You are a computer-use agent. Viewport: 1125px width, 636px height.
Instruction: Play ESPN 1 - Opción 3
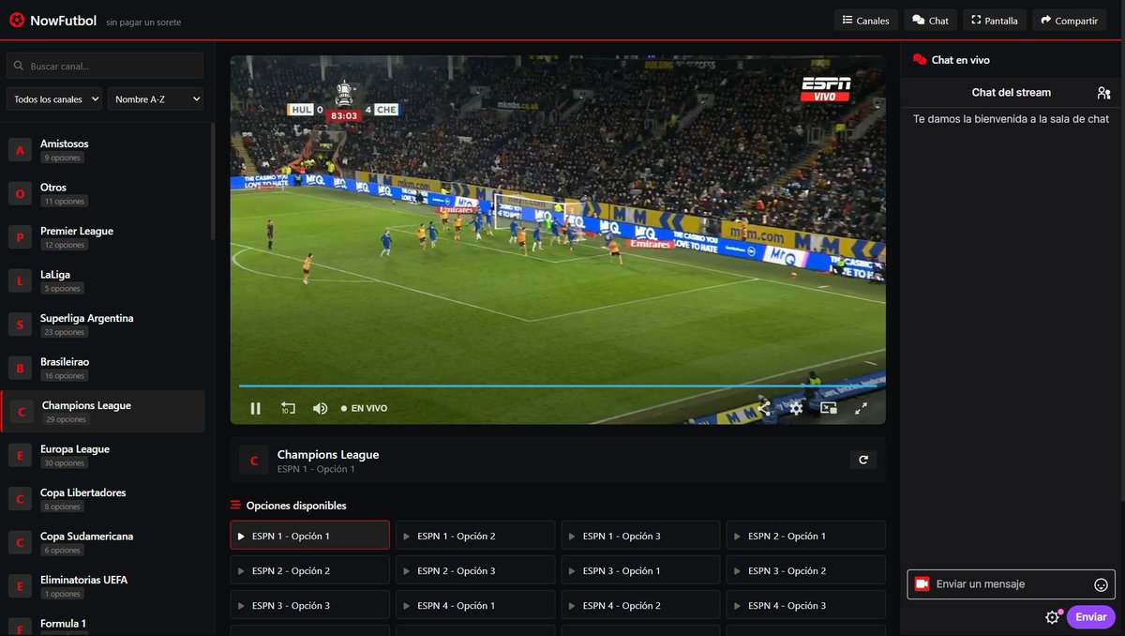(640, 536)
